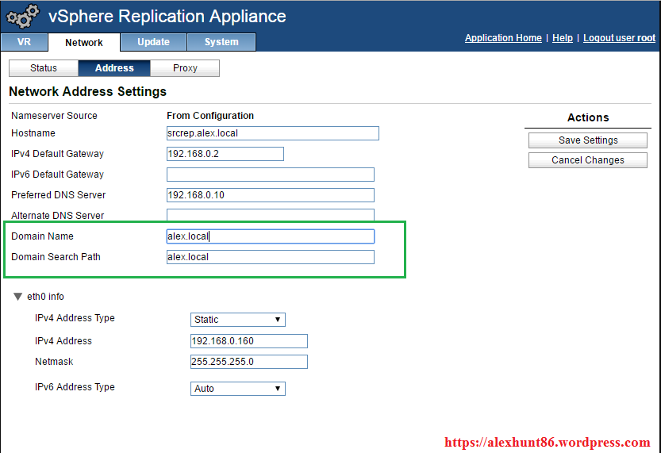Click the empty Alternate DNS Server field
The width and height of the screenshot is (661, 453).
pos(270,215)
